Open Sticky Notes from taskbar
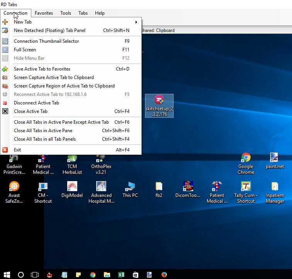 78,275
